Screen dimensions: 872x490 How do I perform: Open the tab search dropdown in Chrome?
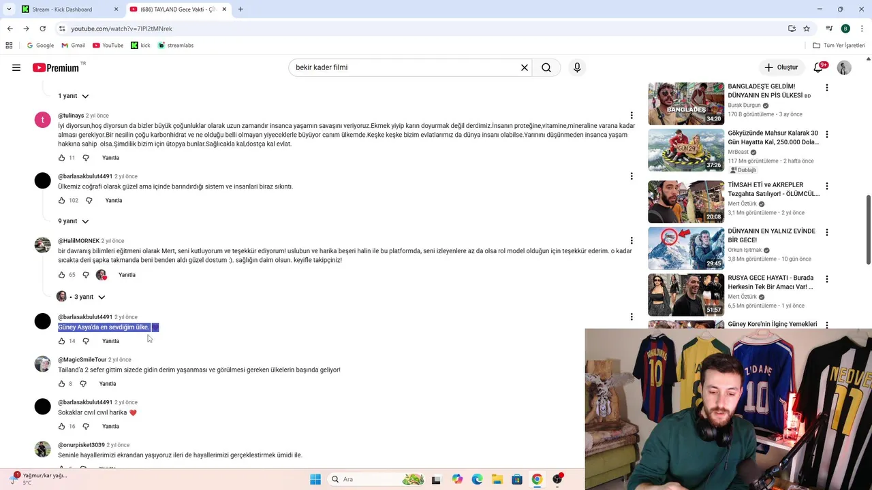(x=9, y=9)
